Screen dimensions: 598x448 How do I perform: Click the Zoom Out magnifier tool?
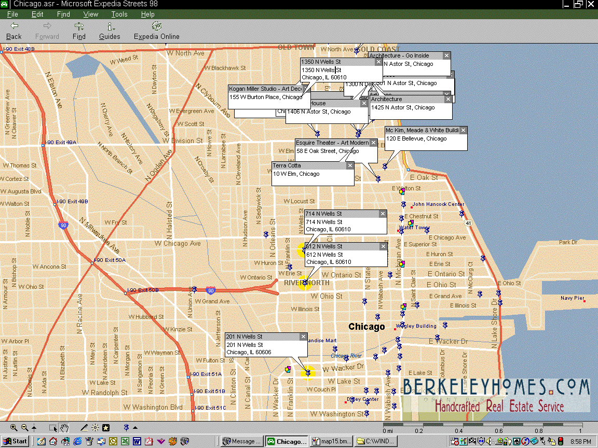point(24,428)
